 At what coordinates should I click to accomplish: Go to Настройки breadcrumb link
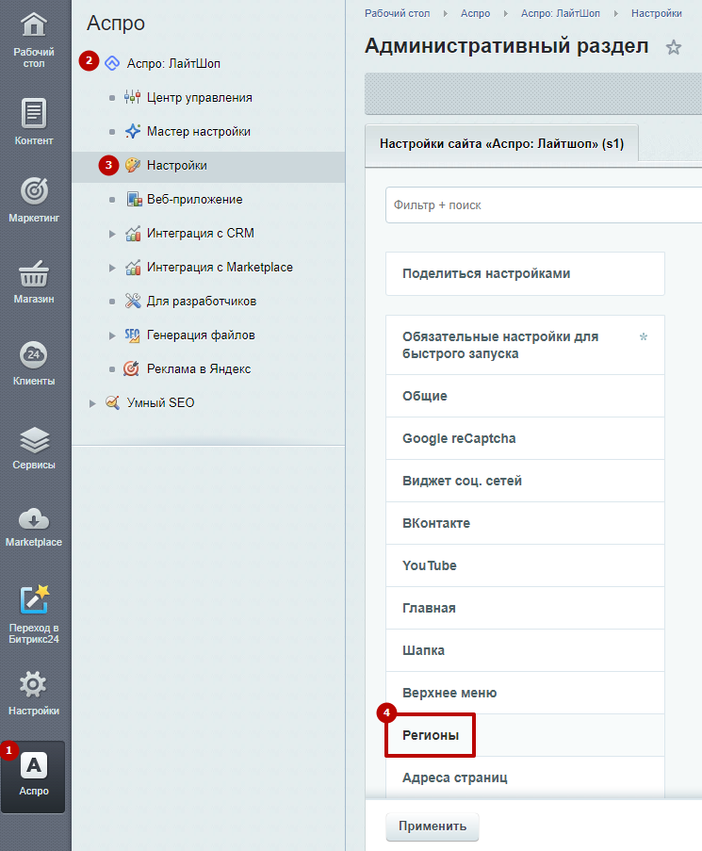(657, 13)
